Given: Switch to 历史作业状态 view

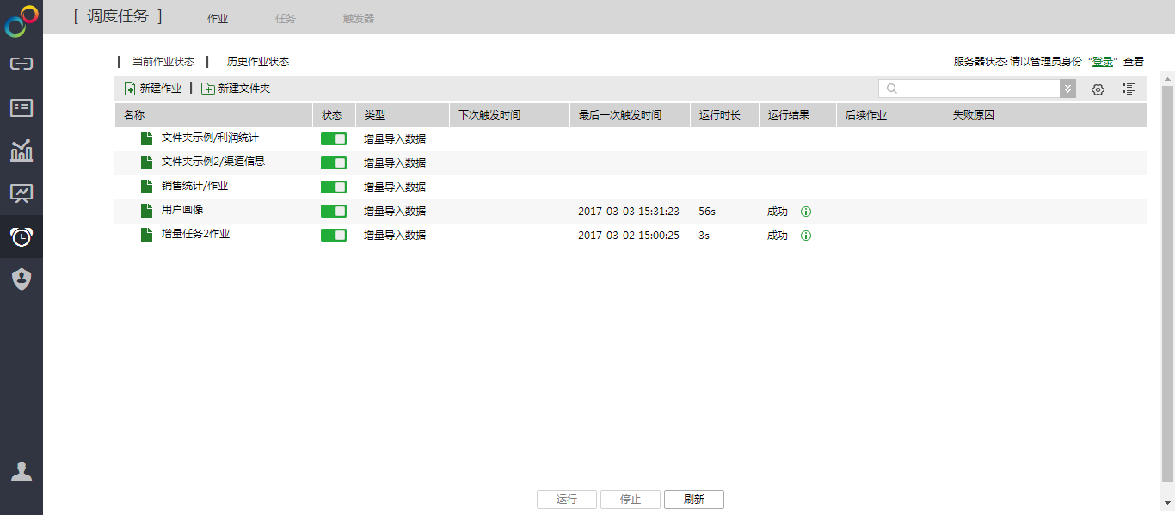Looking at the screenshot, I should [x=257, y=62].
